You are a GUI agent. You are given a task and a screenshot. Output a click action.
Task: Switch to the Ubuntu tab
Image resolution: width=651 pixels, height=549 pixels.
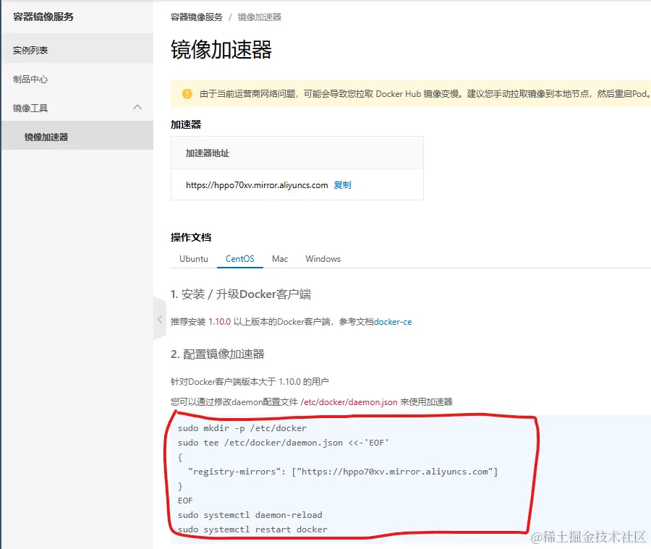(x=193, y=259)
